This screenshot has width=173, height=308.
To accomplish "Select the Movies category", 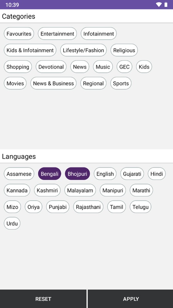I will coord(15,83).
